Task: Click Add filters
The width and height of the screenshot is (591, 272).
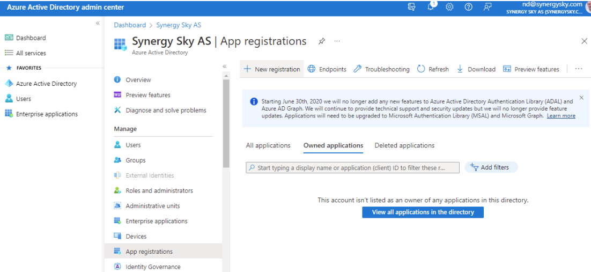Action: click(x=491, y=167)
